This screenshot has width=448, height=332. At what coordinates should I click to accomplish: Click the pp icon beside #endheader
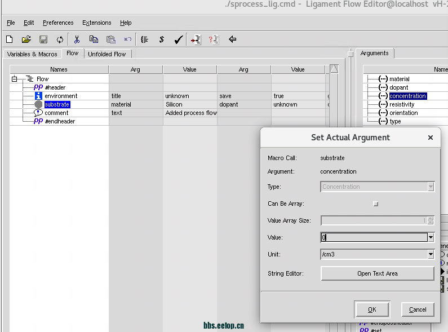[38, 121]
